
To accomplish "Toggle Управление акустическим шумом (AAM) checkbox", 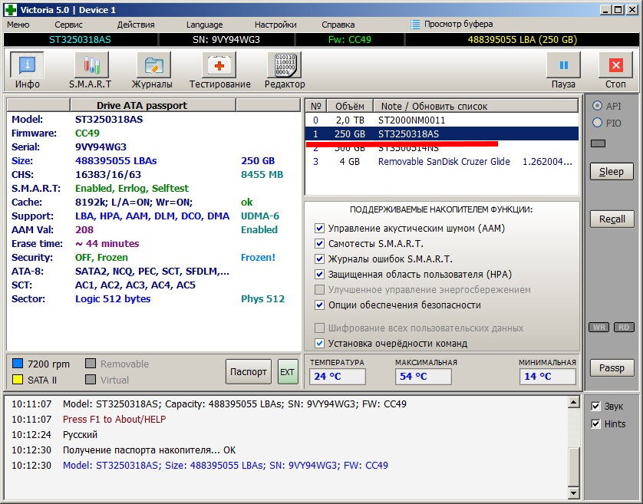I will [319, 228].
